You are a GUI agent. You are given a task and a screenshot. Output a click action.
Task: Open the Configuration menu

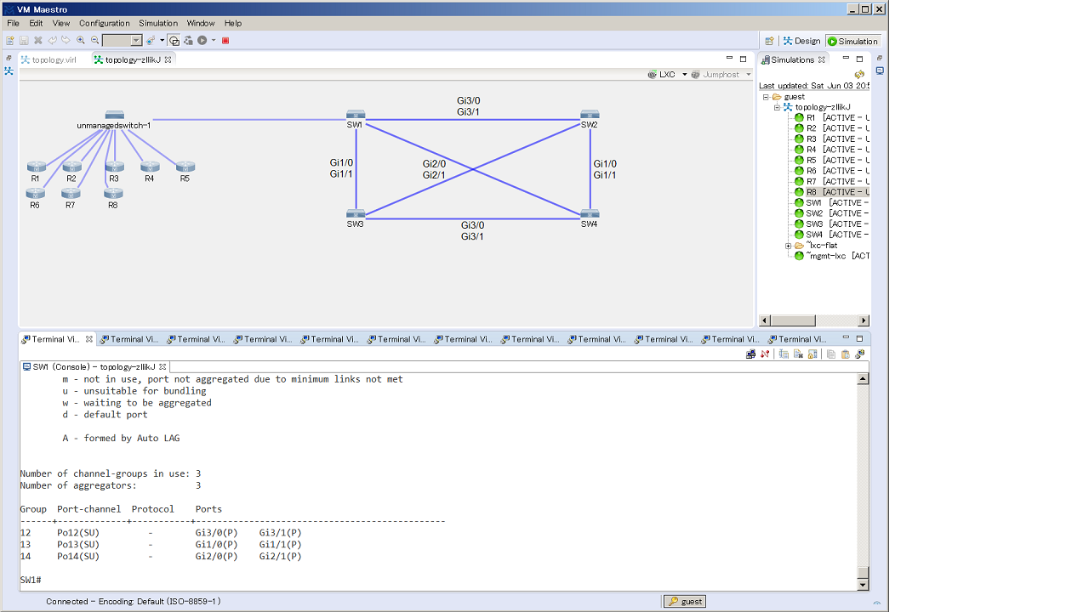pos(105,23)
